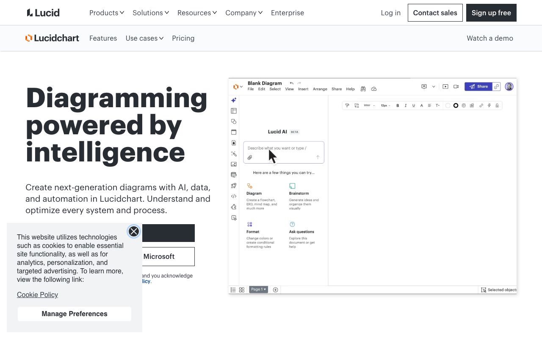Click the link icon in formatting toolbar
The height and width of the screenshot is (339, 542).
(x=481, y=106)
